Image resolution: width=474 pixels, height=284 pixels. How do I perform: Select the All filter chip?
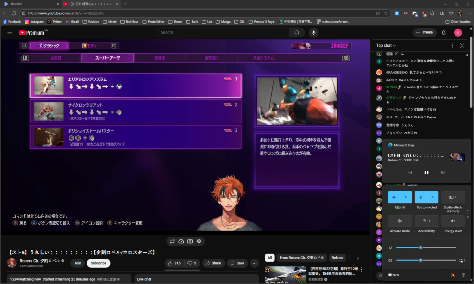pos(270,258)
